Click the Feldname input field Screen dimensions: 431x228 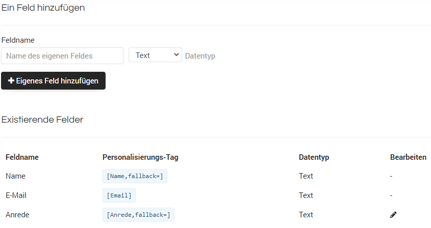click(x=62, y=55)
